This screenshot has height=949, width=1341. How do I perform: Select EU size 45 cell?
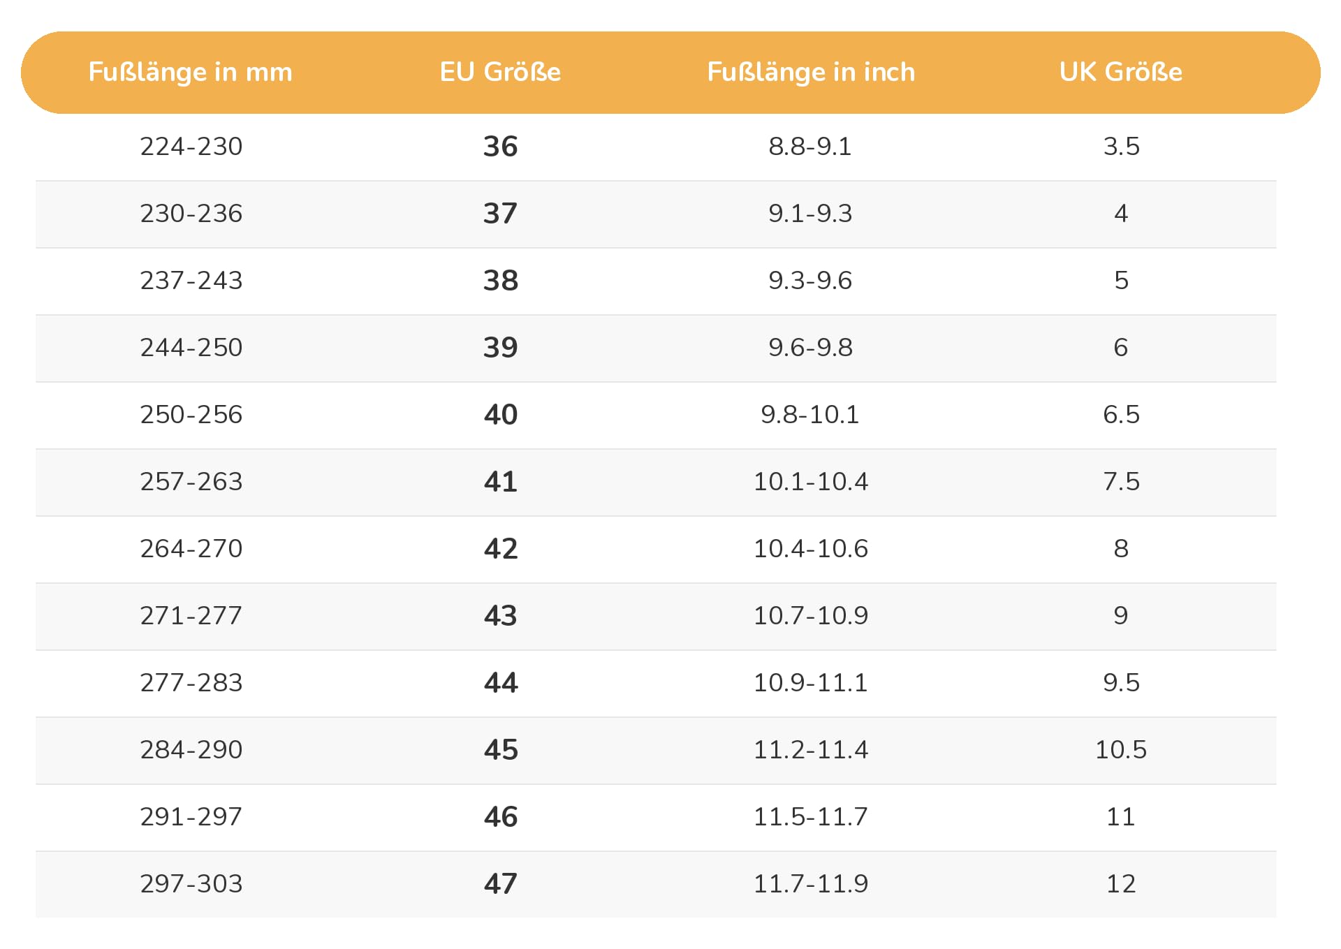500,750
